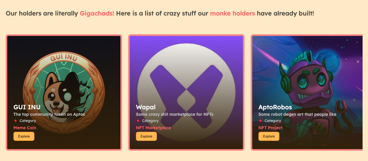Click the Gigachads! highlighted text
The height and width of the screenshot is (161, 368).
point(97,13)
